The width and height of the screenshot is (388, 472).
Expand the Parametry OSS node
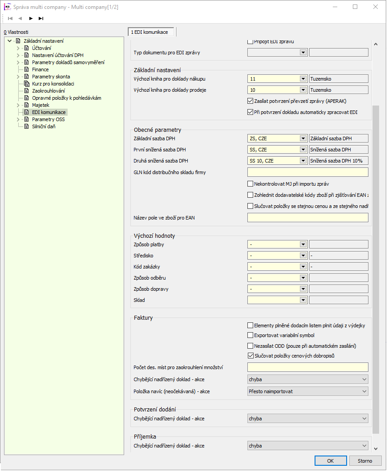[x=18, y=119]
